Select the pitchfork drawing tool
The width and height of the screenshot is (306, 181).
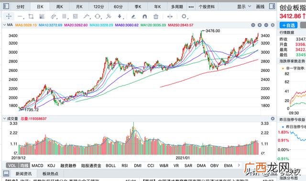click(109, 17)
